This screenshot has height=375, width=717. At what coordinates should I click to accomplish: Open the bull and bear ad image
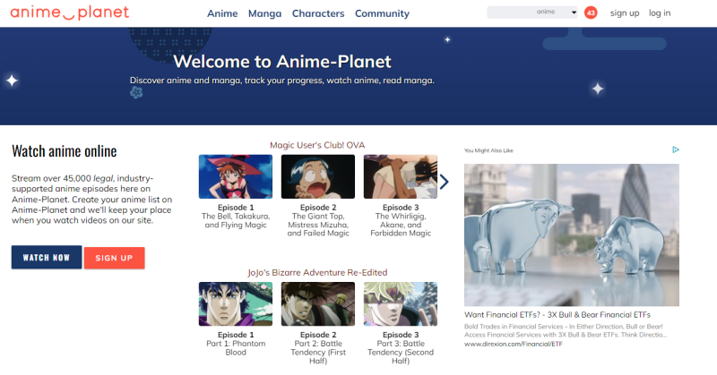572,234
